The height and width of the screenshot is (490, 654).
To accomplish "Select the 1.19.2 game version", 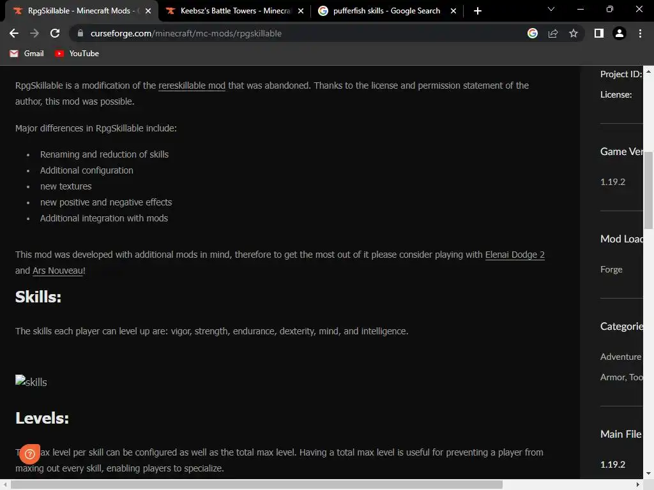I will 612,182.
